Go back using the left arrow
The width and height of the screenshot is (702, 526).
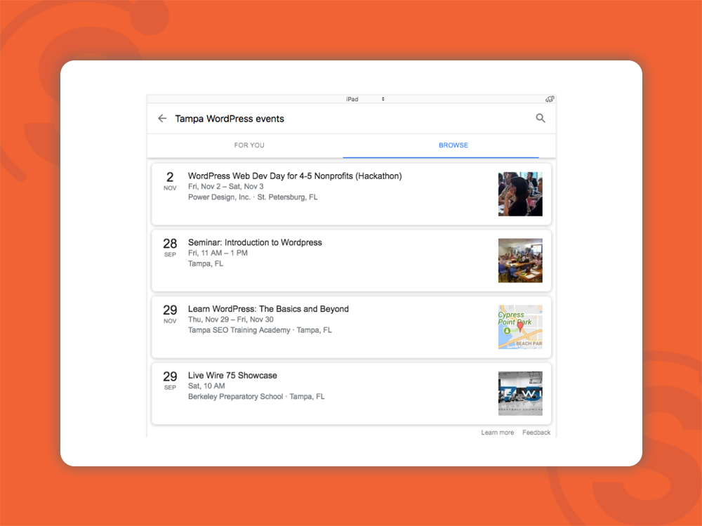[162, 119]
